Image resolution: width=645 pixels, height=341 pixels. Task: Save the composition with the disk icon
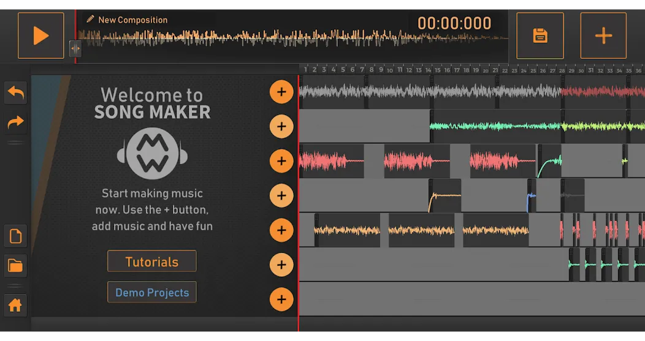coord(540,36)
